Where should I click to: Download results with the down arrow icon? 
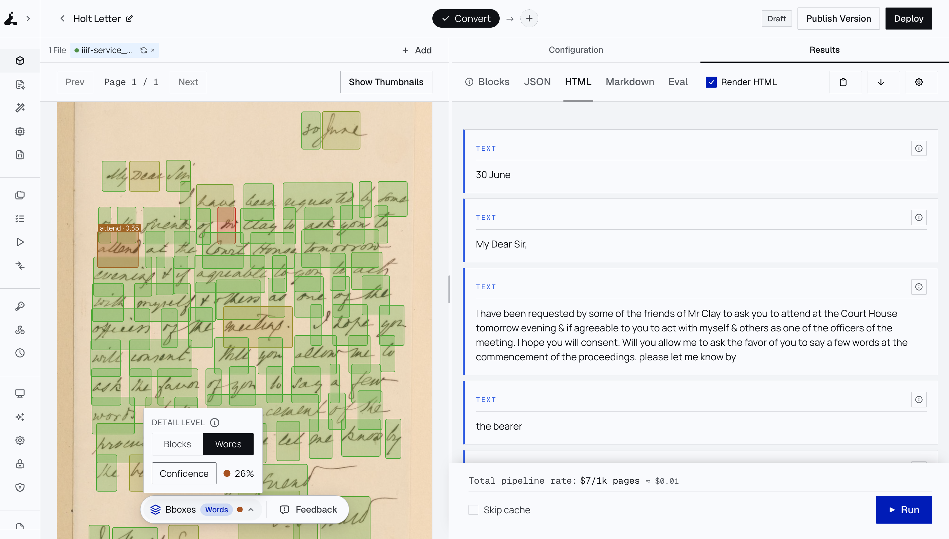pyautogui.click(x=883, y=82)
